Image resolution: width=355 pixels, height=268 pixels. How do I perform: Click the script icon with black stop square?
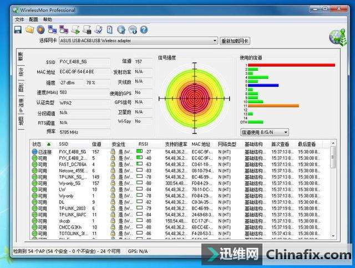(x=87, y=29)
